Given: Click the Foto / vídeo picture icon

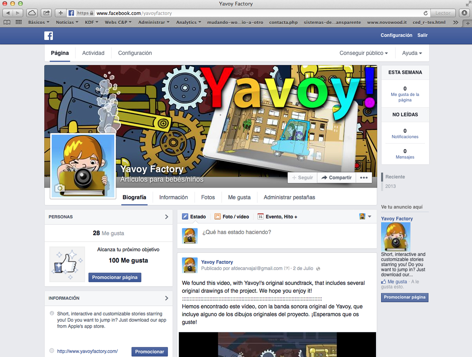Looking at the screenshot, I should pyautogui.click(x=217, y=217).
